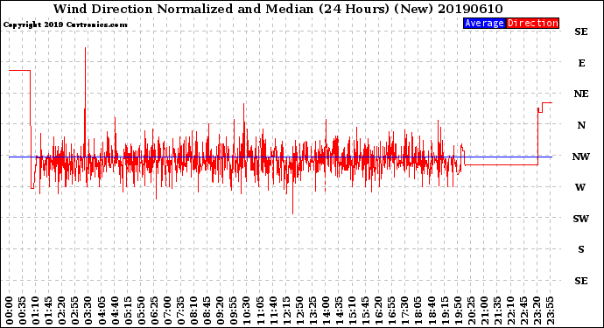
Task: Click the 18:40 time axis label
Action: (432, 311)
